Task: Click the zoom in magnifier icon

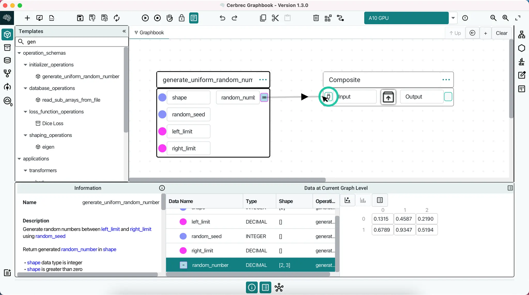Action: pos(505,18)
